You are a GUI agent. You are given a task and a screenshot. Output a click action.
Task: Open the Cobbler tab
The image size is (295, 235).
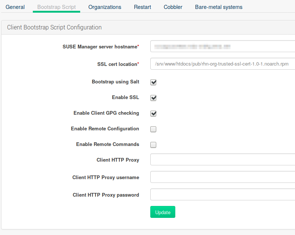coord(173,7)
